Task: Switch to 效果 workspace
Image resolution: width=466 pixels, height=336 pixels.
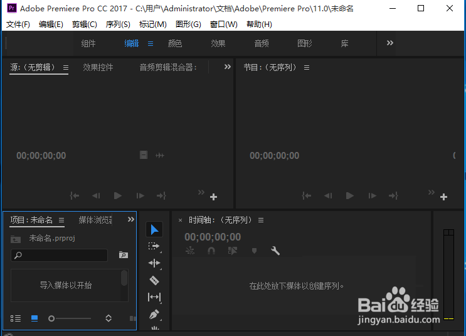Action: 218,43
